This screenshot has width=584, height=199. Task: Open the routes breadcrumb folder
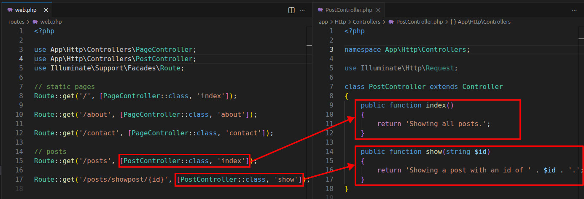[17, 22]
